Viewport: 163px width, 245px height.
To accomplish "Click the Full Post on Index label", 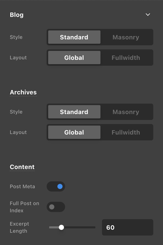I will 24,207.
